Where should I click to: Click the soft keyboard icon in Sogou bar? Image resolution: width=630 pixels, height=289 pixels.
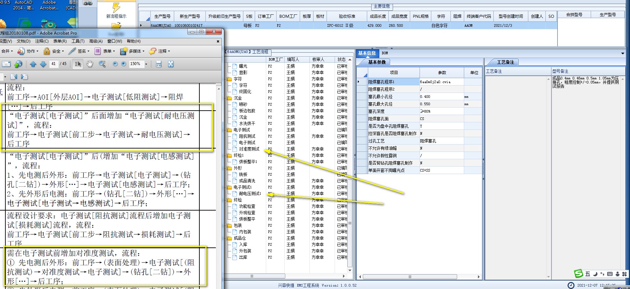610,274
